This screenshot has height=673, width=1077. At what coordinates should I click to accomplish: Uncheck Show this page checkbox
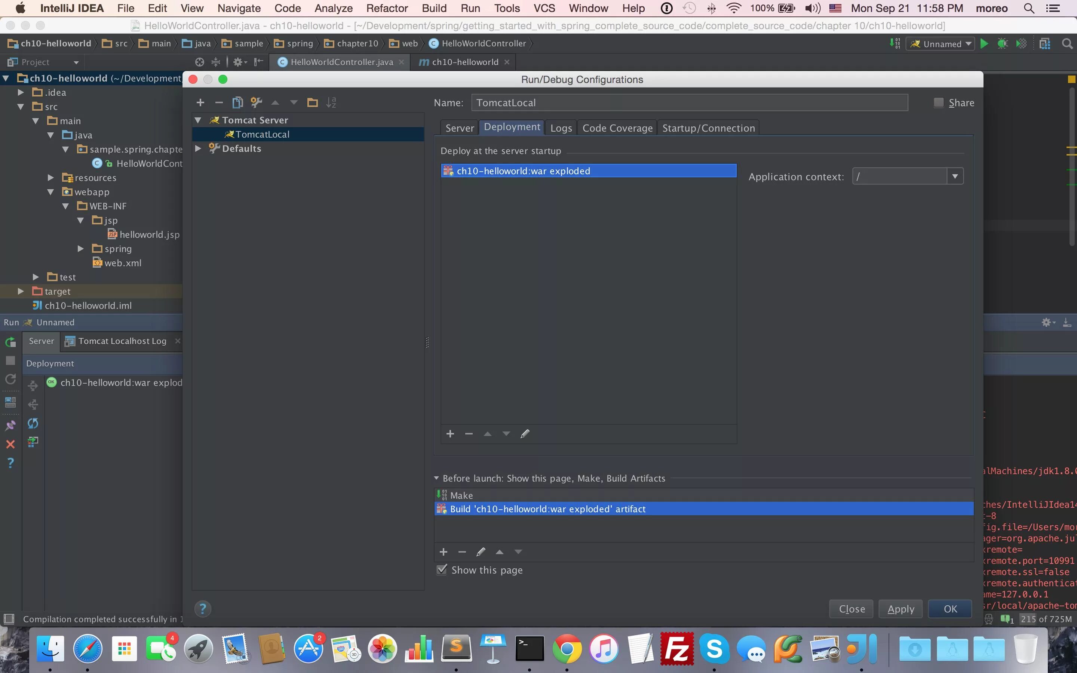coord(442,570)
